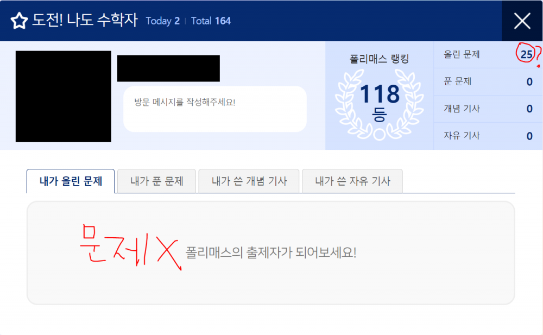The image size is (543, 335).
Task: Click the 개념 기사 stat row
Action: 488,109
